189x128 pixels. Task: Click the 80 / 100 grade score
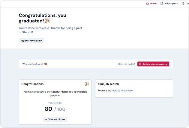(55, 109)
